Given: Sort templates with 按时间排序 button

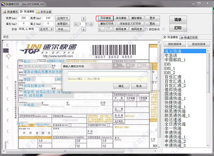Looking at the screenshot, I should [175, 44].
